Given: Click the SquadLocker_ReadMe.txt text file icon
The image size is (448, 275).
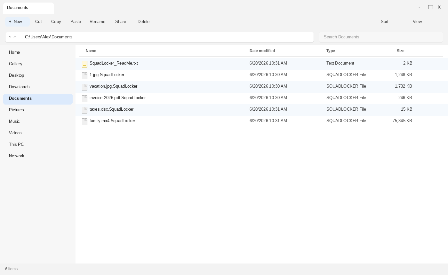Looking at the screenshot, I should click(84, 64).
